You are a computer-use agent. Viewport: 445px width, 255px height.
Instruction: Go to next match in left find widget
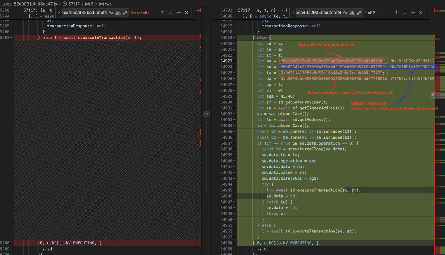coord(171,13)
